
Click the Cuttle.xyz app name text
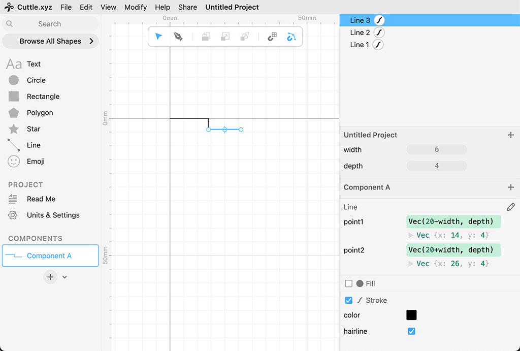click(35, 7)
